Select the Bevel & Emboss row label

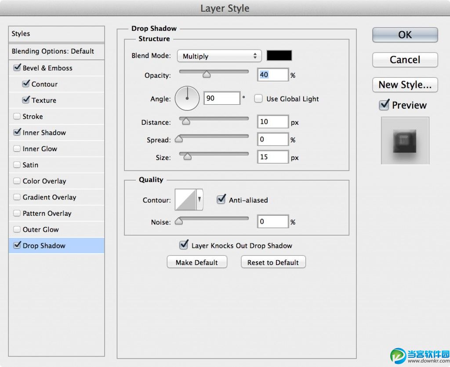[47, 68]
